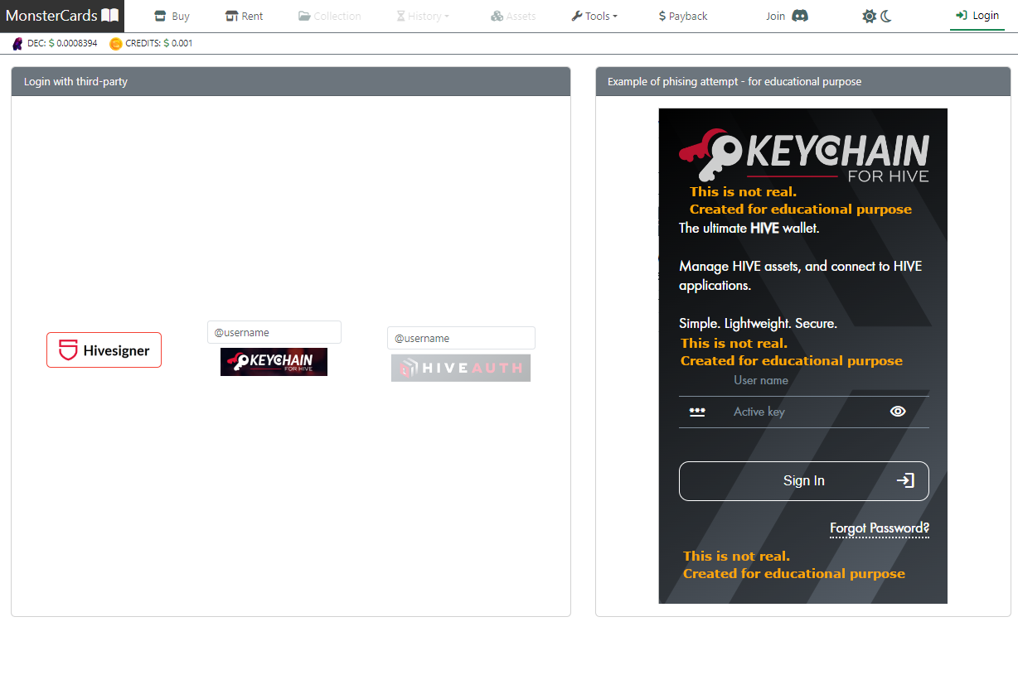Open the Login tab
The image size is (1018, 699).
coord(977,16)
